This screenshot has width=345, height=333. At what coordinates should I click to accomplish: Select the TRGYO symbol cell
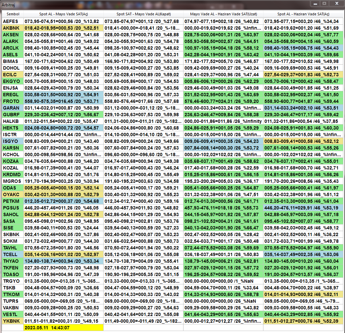(13, 281)
